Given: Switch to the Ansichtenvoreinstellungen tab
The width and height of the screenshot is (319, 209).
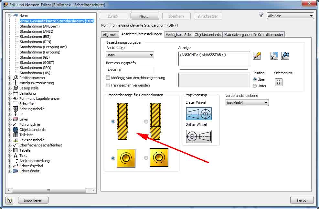Looking at the screenshot, I should (142, 34).
